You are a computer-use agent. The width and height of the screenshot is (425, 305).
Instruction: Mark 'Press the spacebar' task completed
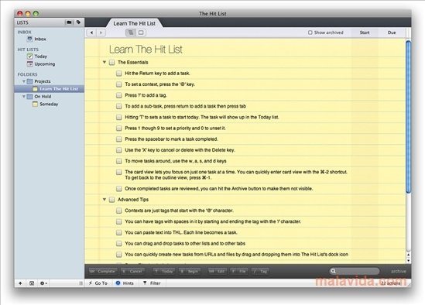click(118, 139)
